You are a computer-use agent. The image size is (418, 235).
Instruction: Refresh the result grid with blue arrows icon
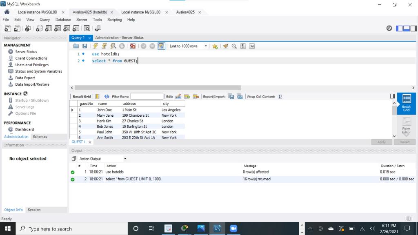point(105,96)
